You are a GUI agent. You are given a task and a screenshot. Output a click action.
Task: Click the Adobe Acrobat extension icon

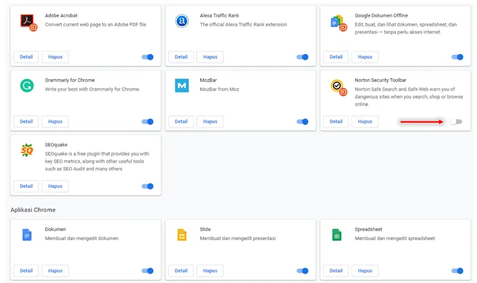tap(28, 23)
